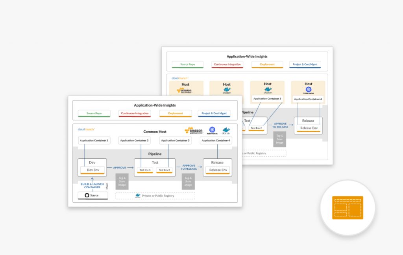Click Release Env in the front diagram
403x255 pixels.
[x=218, y=170]
